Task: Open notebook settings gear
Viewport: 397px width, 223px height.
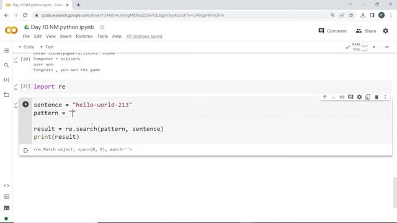Action: tap(386, 31)
